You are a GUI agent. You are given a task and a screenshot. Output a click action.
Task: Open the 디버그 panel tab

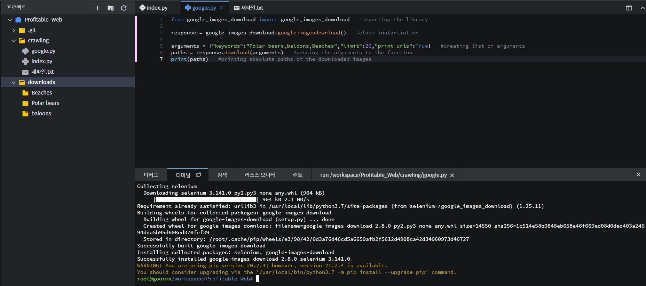pos(151,175)
